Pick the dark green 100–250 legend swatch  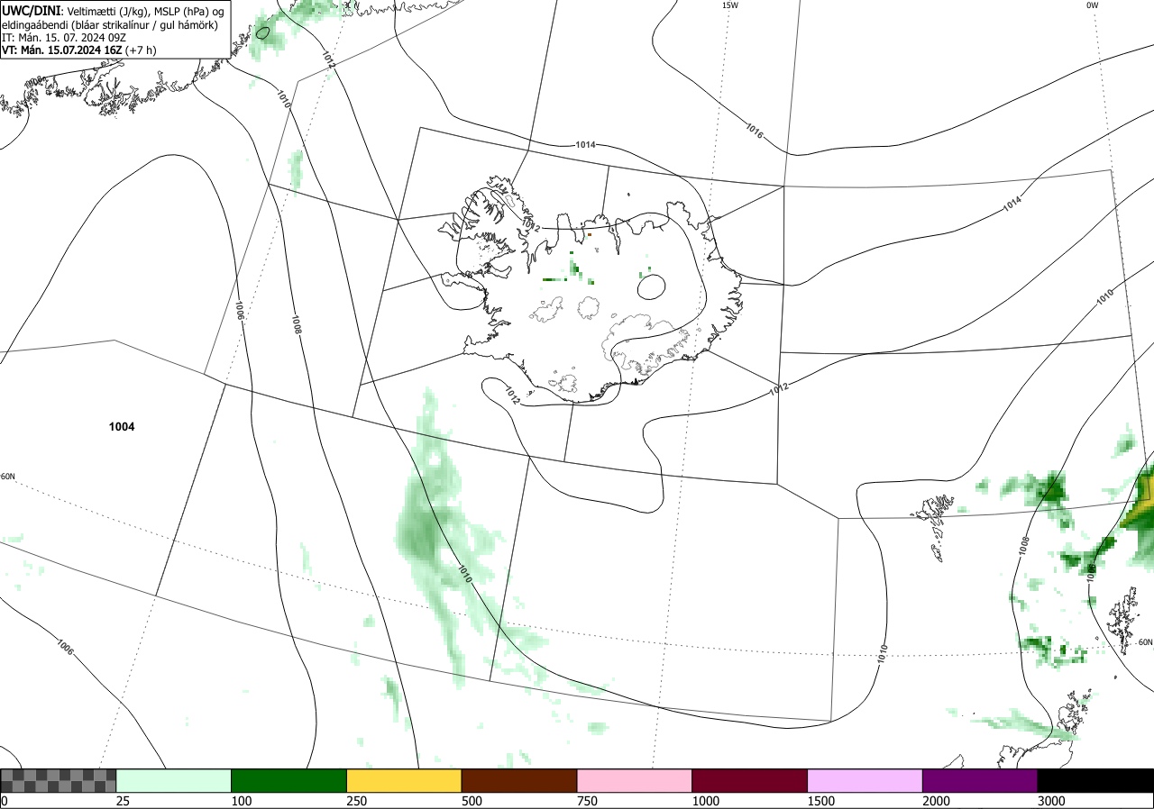tap(289, 780)
